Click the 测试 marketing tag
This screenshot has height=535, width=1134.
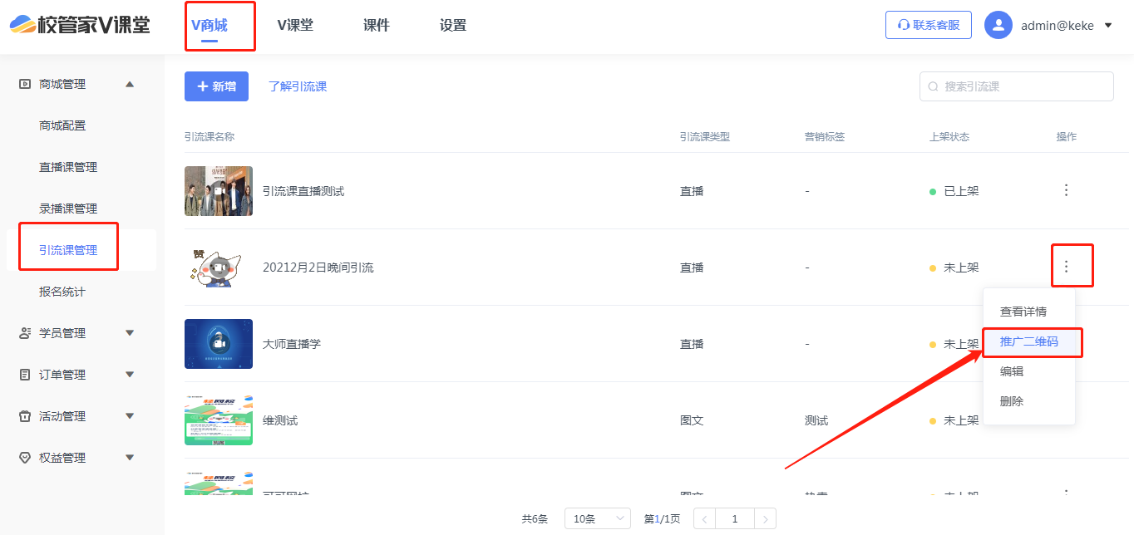coord(816,420)
